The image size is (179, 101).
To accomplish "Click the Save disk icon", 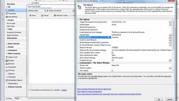I will (x=30, y=15).
